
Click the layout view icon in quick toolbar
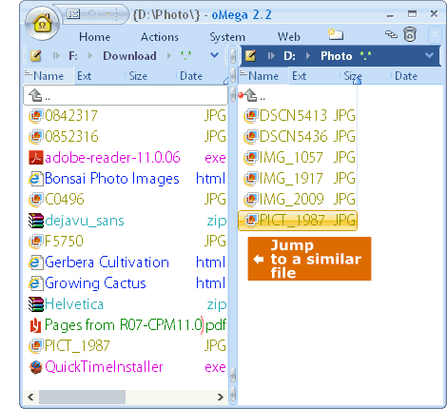click(73, 14)
